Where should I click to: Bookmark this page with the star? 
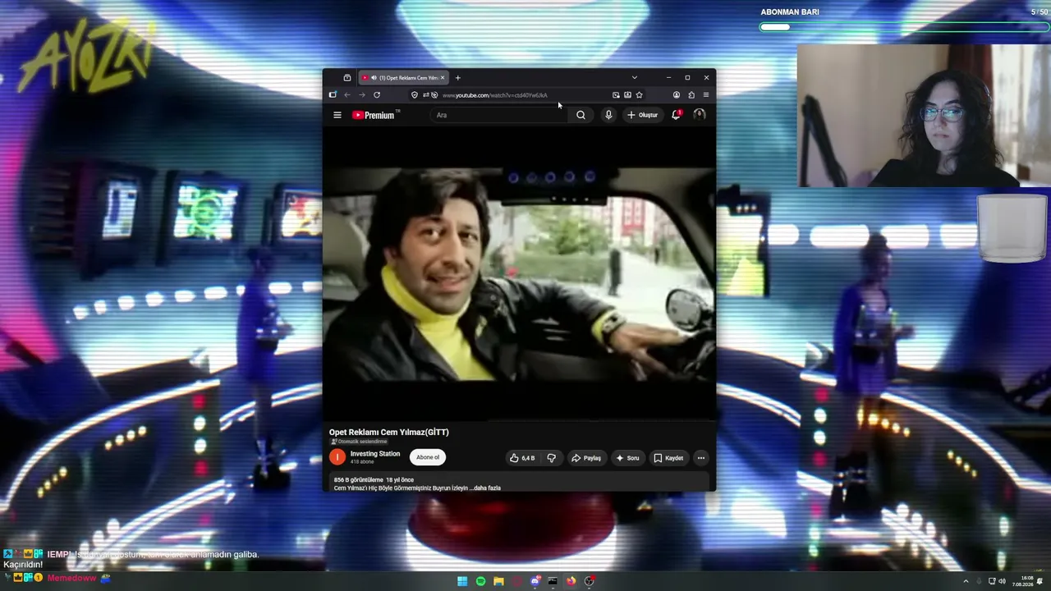(639, 95)
